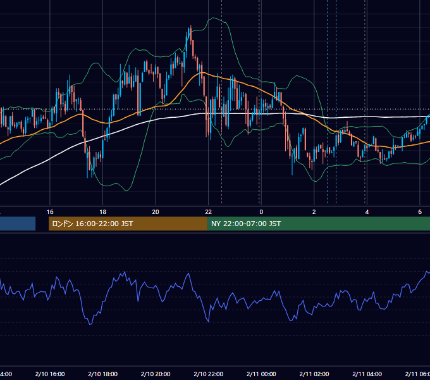The height and width of the screenshot is (380, 430).
Task: Click the 2 hour label on price chart axis
Action: point(314,212)
